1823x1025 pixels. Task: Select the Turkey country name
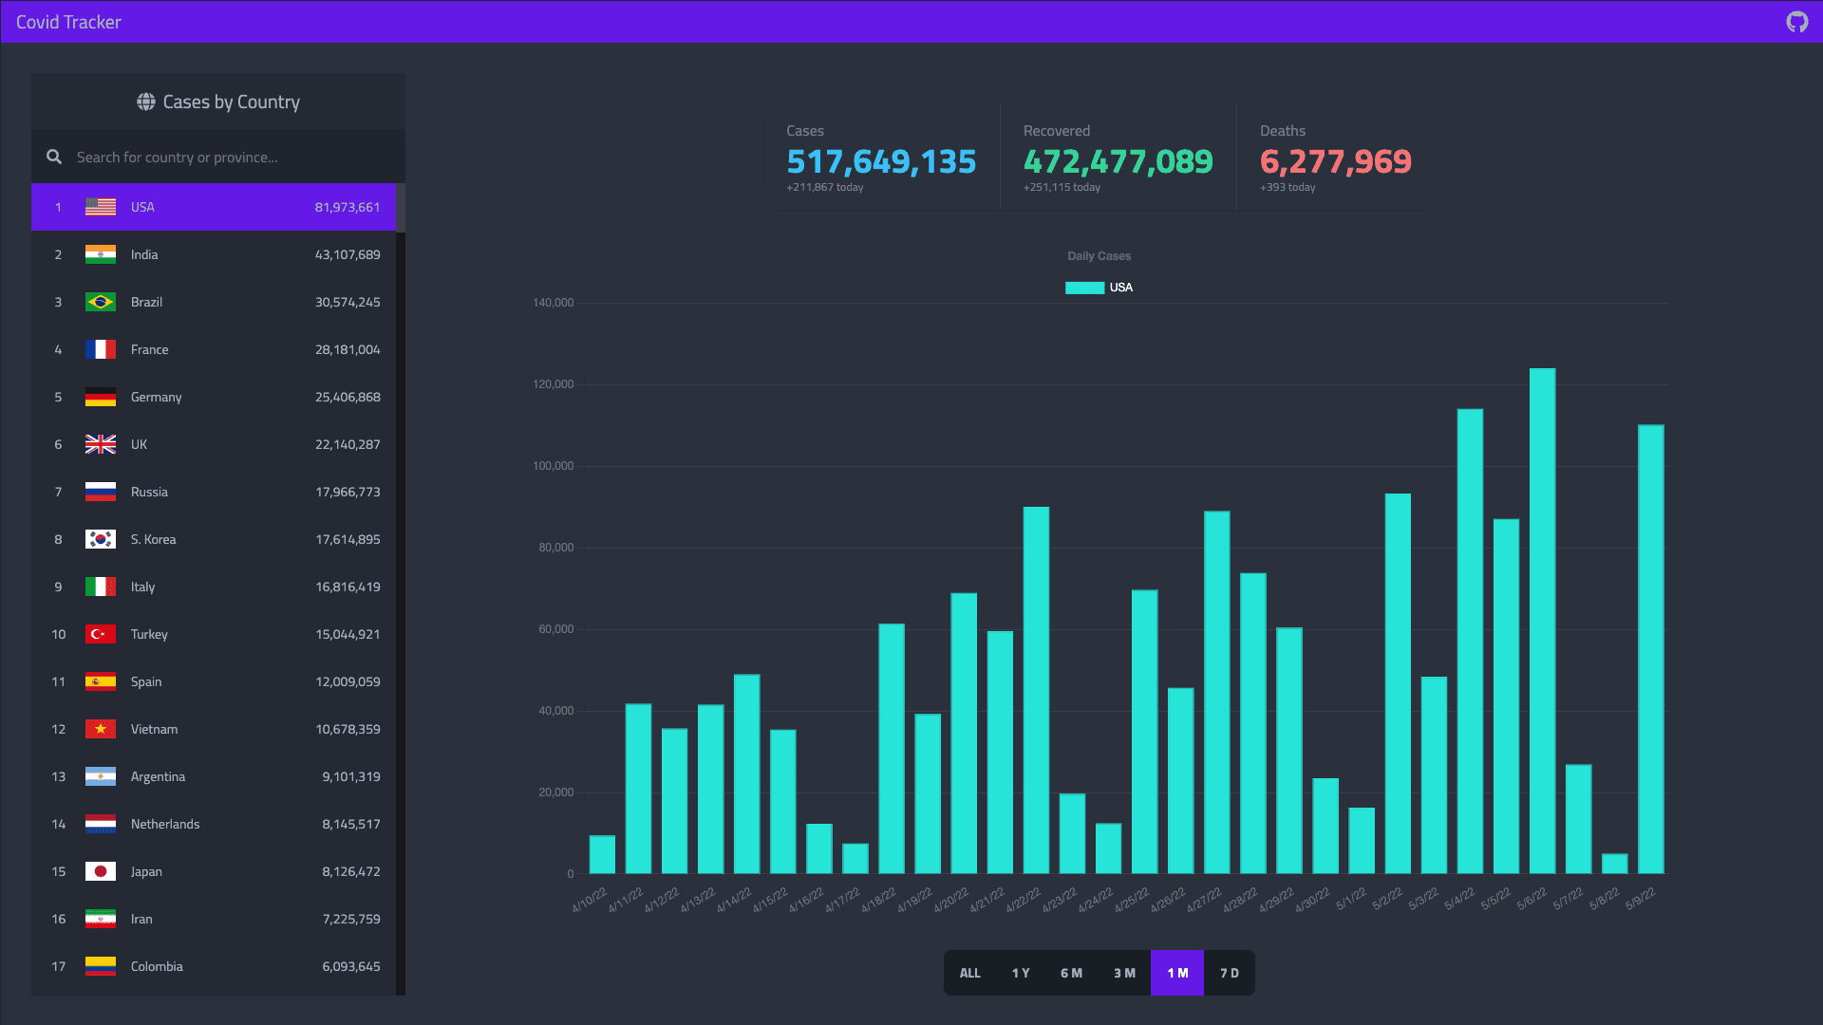(x=149, y=634)
